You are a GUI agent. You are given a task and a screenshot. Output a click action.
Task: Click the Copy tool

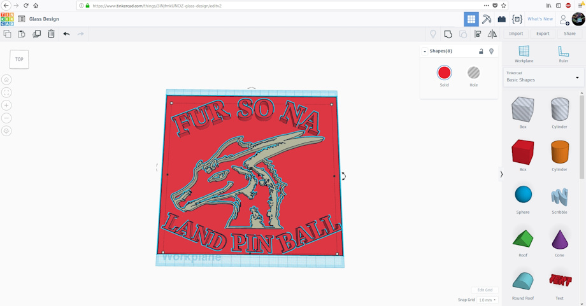coord(7,34)
